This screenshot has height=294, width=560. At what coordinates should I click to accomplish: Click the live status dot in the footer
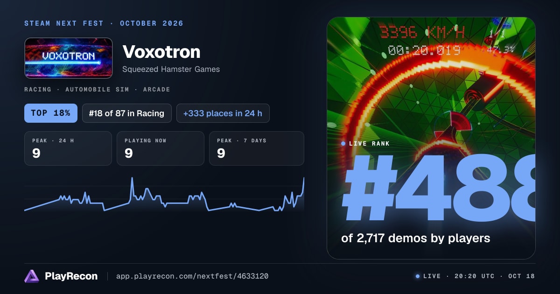(418, 276)
